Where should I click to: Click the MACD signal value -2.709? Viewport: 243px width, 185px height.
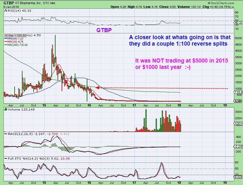pos(52,134)
